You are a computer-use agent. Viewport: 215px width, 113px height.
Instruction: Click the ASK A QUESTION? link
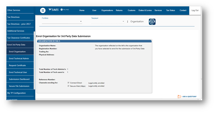pyautogui.click(x=189, y=97)
